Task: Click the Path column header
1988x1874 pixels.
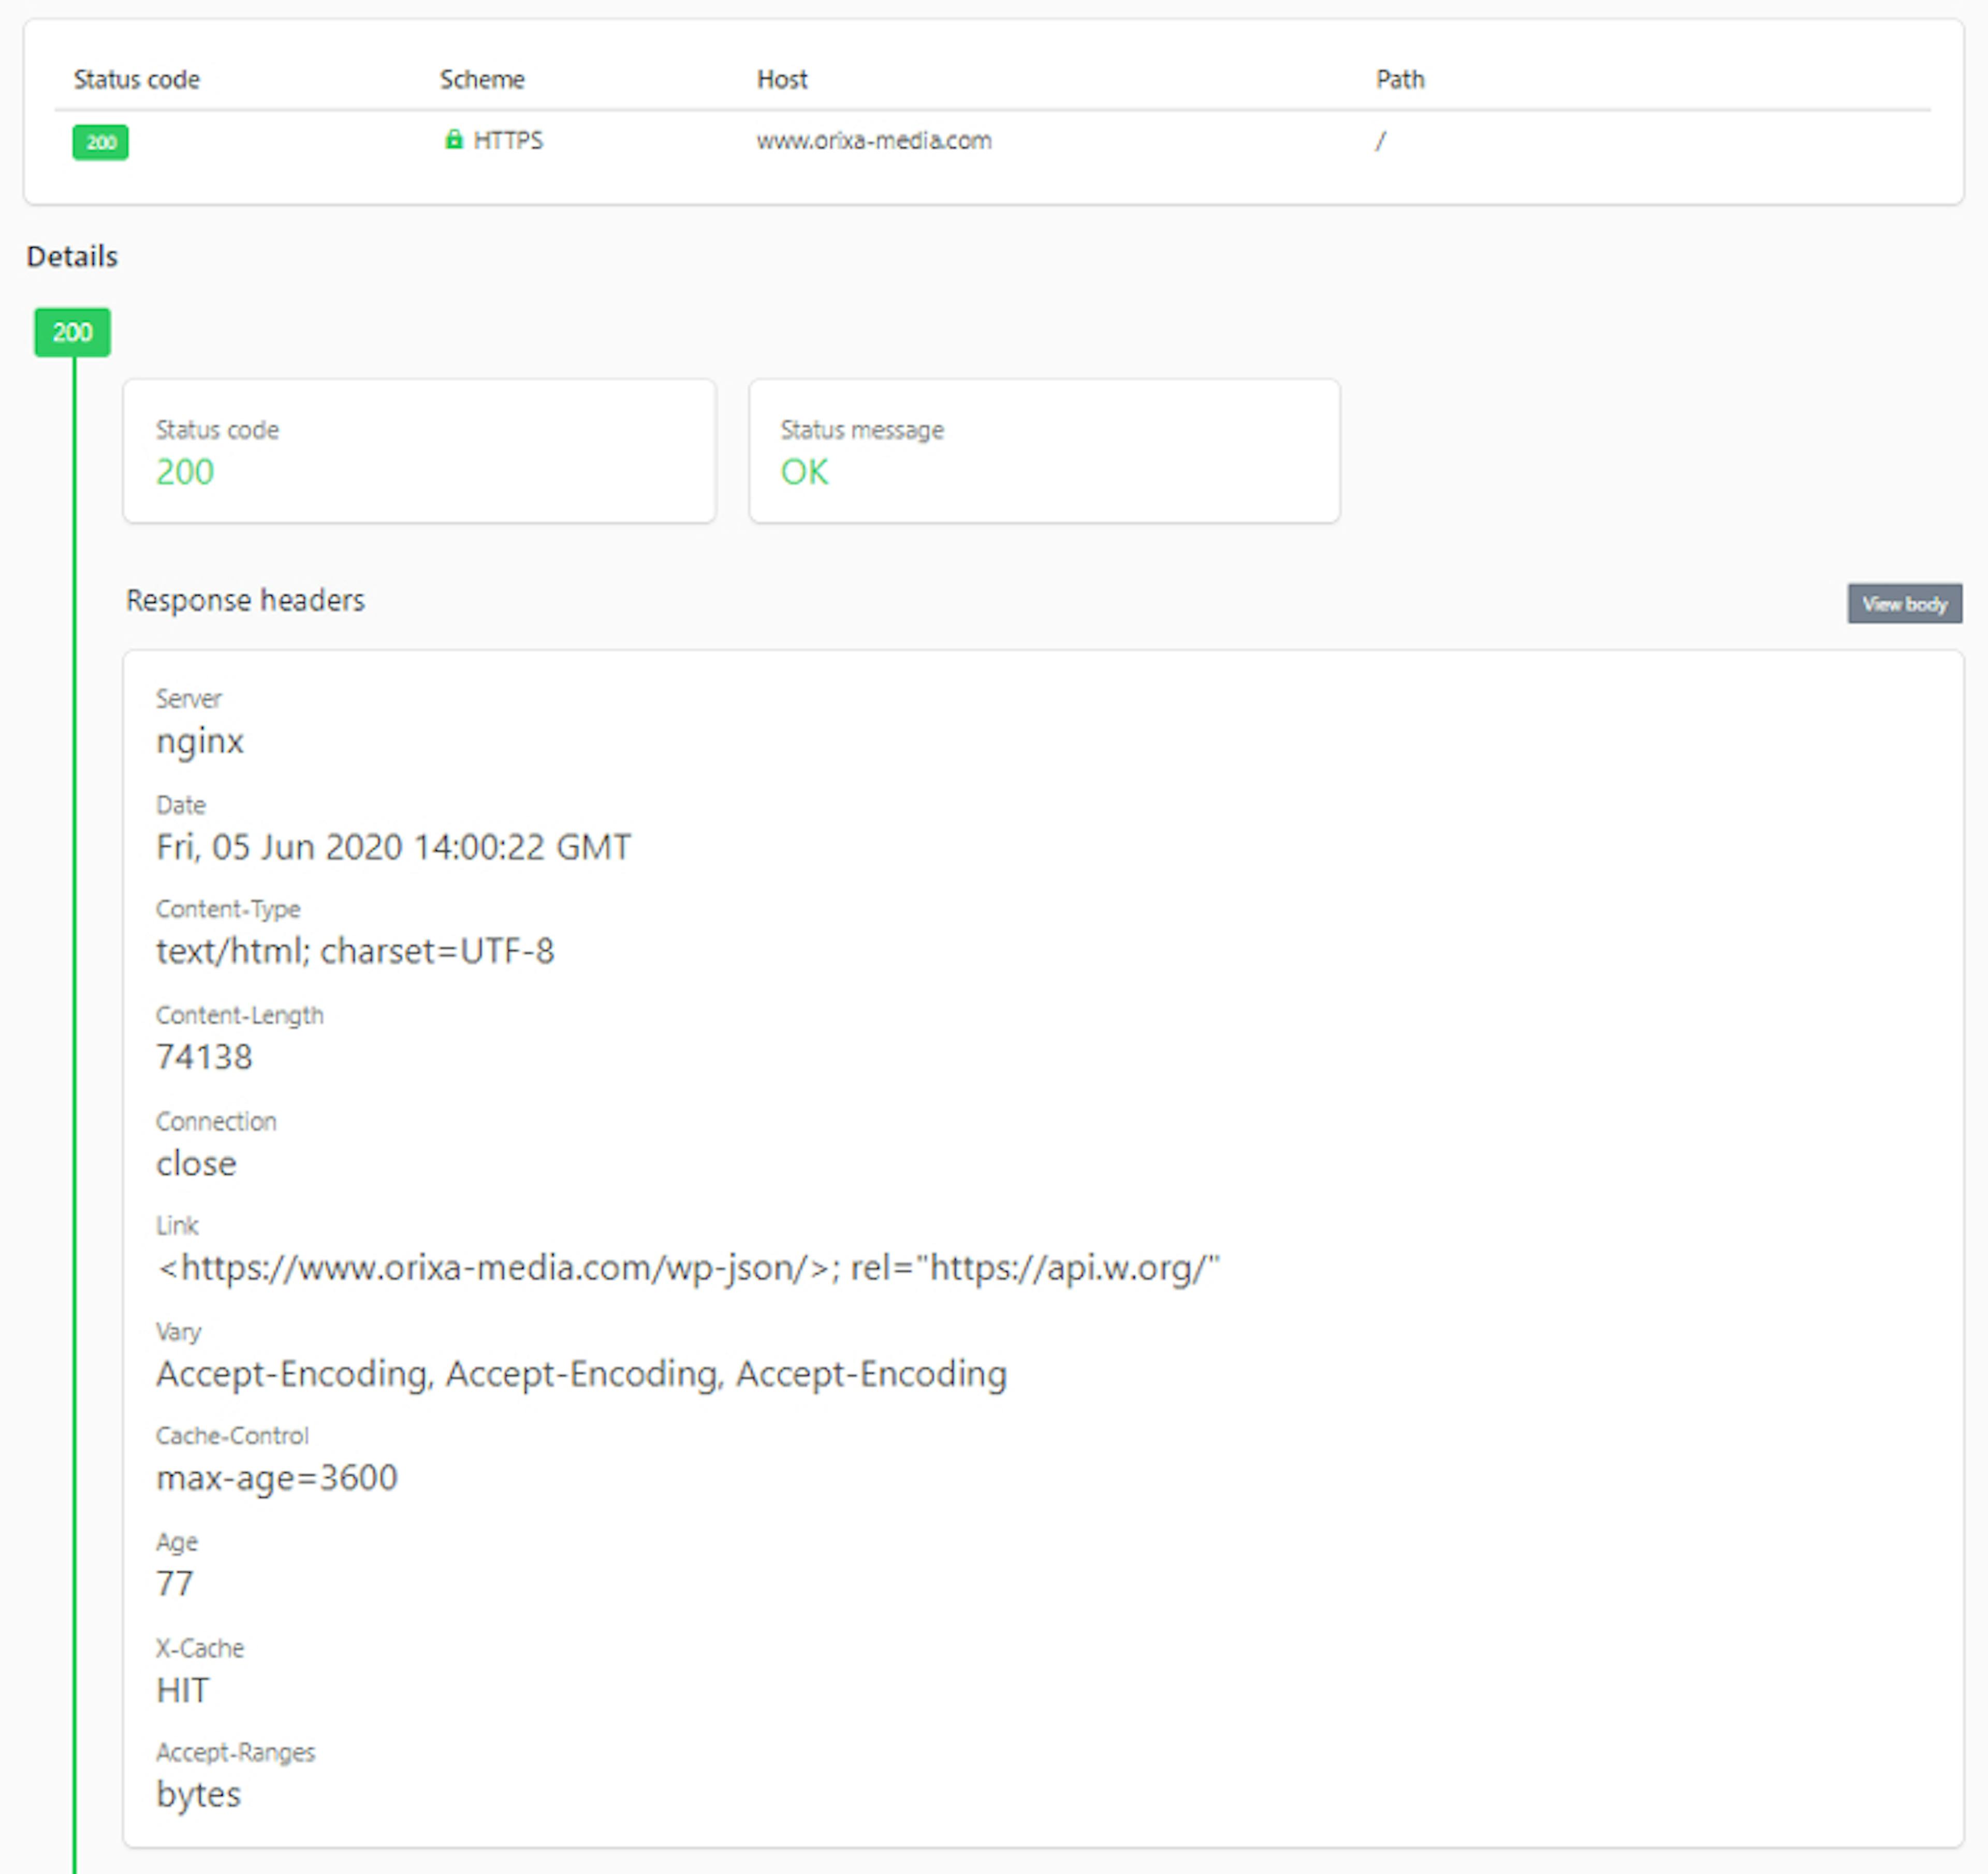Action: [x=1399, y=79]
